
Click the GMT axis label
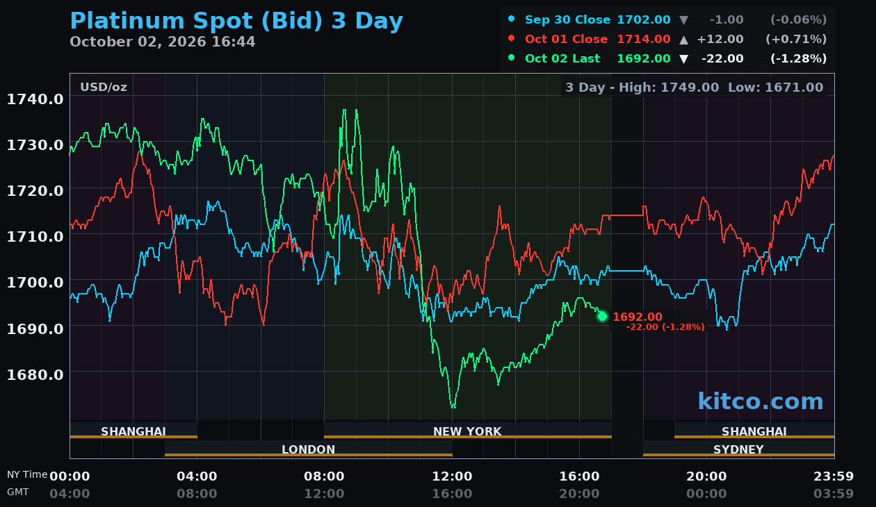coord(18,492)
